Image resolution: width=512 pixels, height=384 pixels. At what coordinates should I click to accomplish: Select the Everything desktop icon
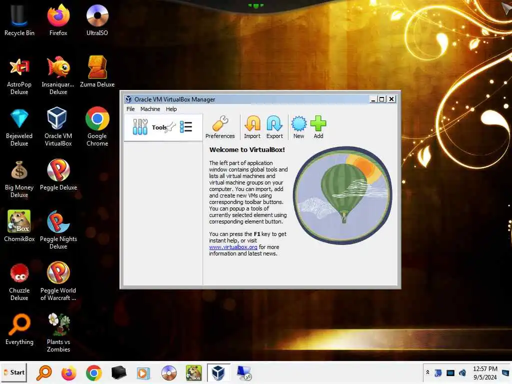pyautogui.click(x=19, y=329)
